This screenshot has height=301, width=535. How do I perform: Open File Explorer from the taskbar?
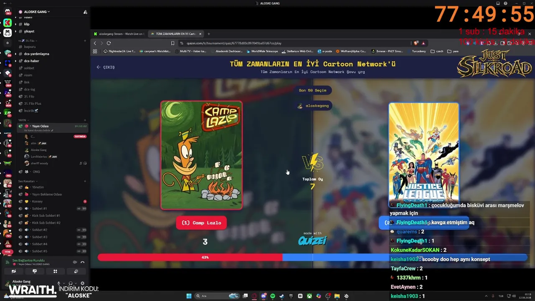tap(337, 296)
